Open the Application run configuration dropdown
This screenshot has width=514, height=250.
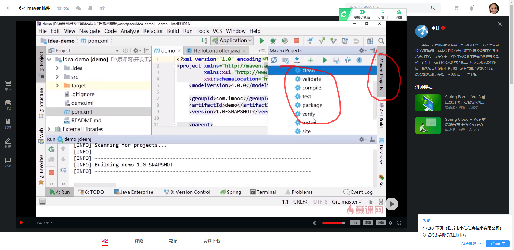point(232,41)
